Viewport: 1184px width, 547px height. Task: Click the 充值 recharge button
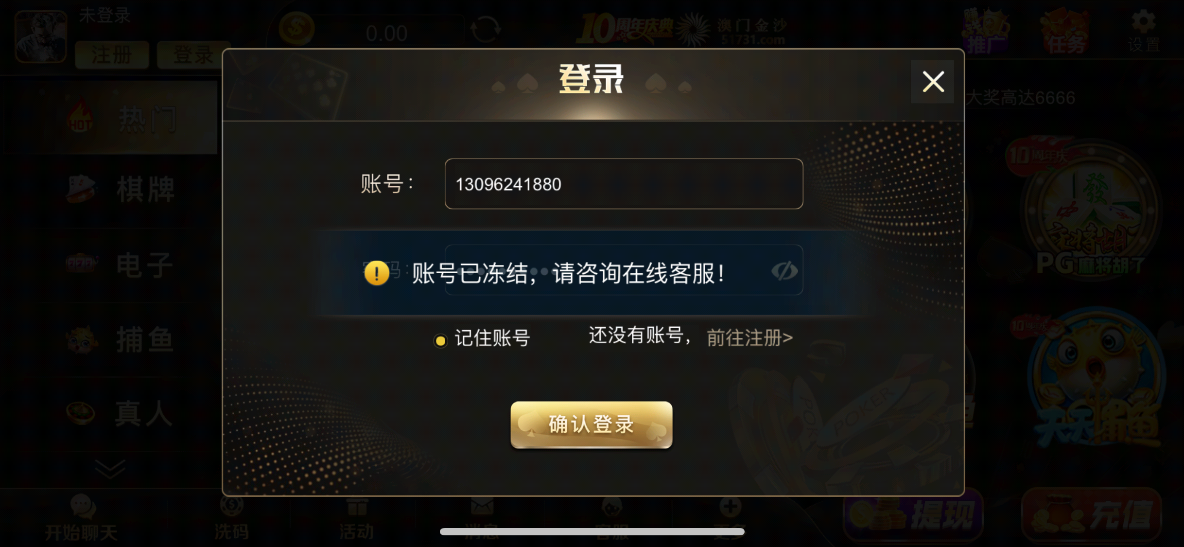[x=1092, y=515]
